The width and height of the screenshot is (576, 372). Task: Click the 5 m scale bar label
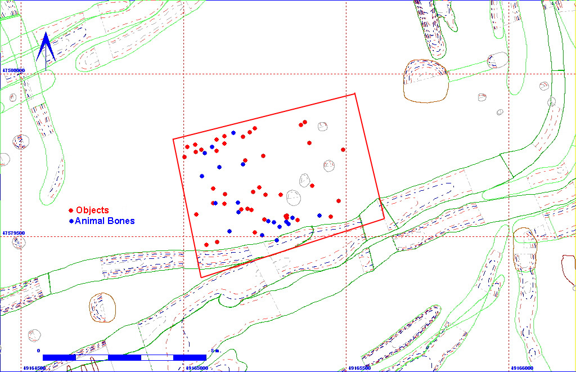[214, 351]
